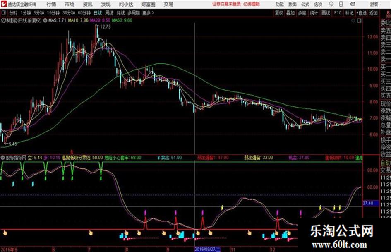Click the 返回 back button
The image size is (391, 252).
pyautogui.click(x=373, y=13)
